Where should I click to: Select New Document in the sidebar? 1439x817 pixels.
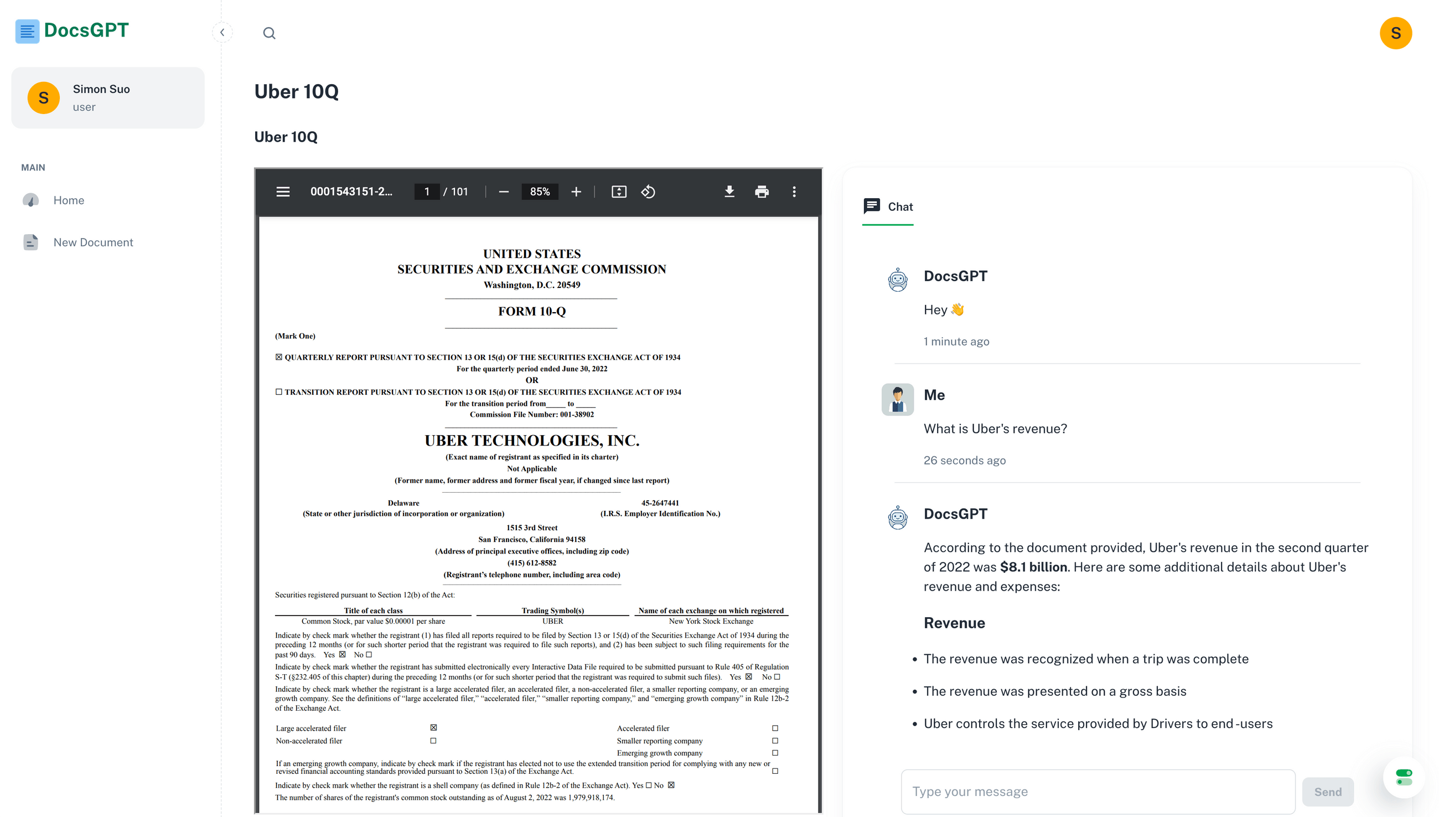93,242
